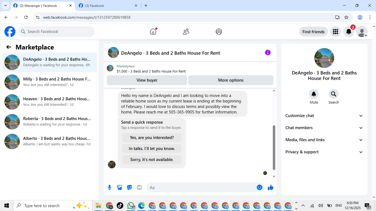376x211 pixels.
Task: Switch to the Messenger | Facebook tab
Action: click(43, 5)
